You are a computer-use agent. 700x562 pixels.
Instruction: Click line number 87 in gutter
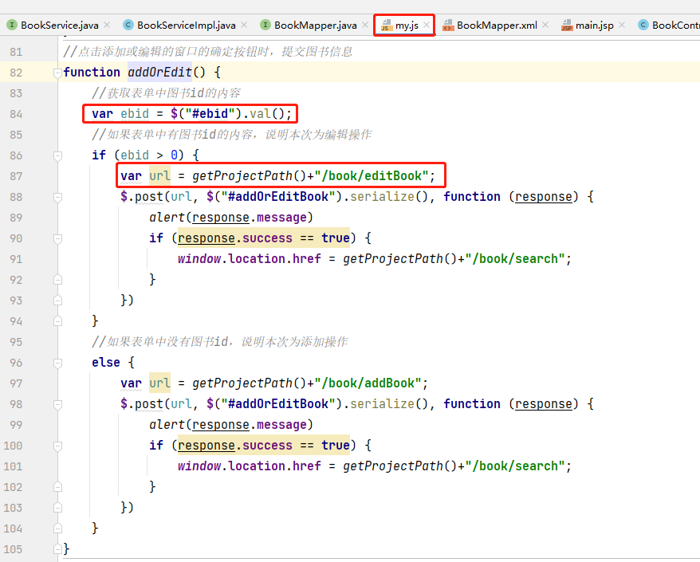pyautogui.click(x=16, y=176)
